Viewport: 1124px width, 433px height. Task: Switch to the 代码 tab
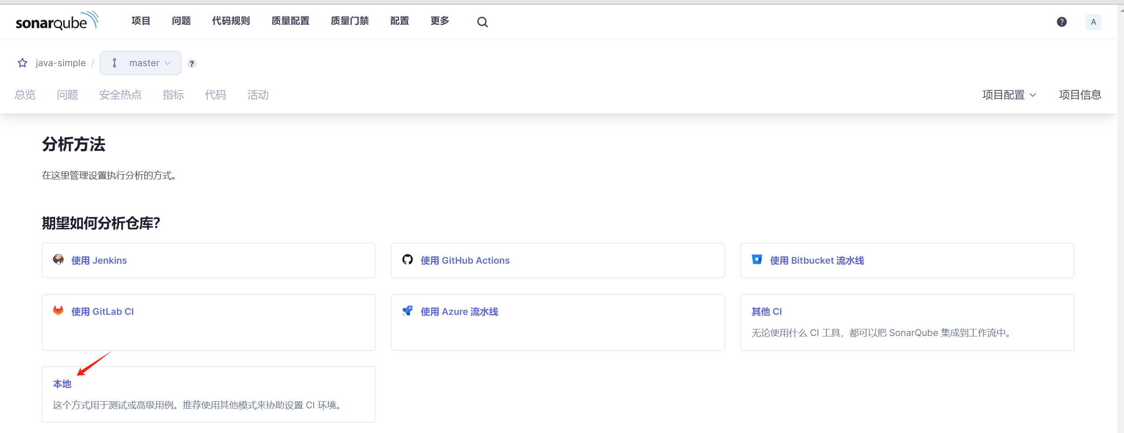(x=216, y=95)
